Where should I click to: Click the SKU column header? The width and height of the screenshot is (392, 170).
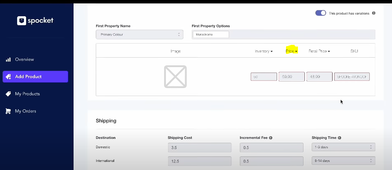coord(354,51)
